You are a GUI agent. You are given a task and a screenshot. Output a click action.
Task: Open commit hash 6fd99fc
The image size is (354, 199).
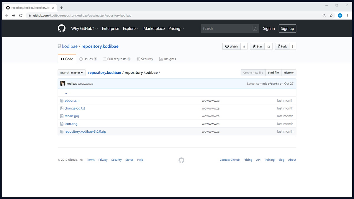pos(273,84)
